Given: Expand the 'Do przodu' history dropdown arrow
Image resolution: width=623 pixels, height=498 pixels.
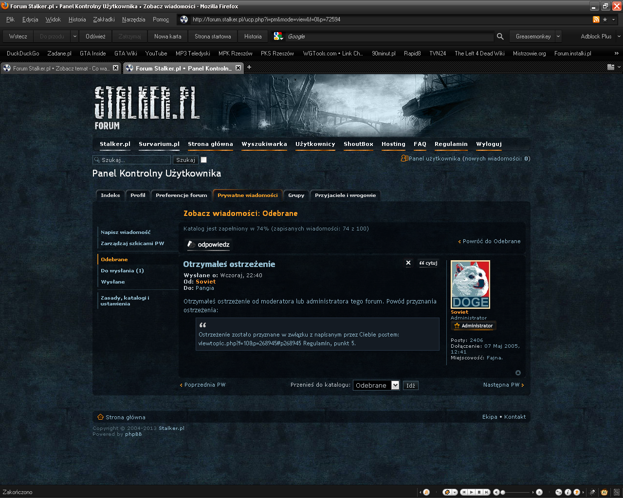Looking at the screenshot, I should 74,36.
